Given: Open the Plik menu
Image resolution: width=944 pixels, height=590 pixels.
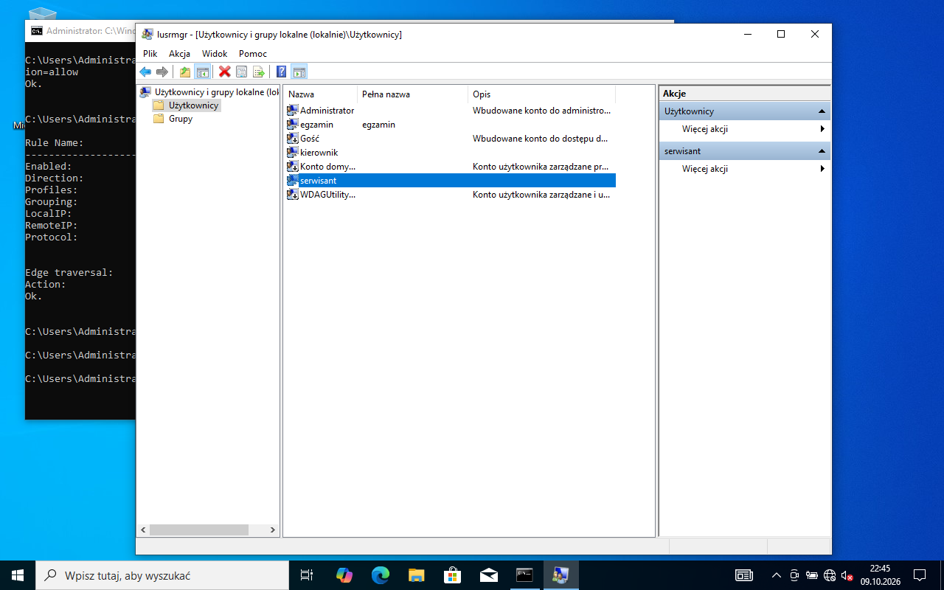Looking at the screenshot, I should click(150, 54).
